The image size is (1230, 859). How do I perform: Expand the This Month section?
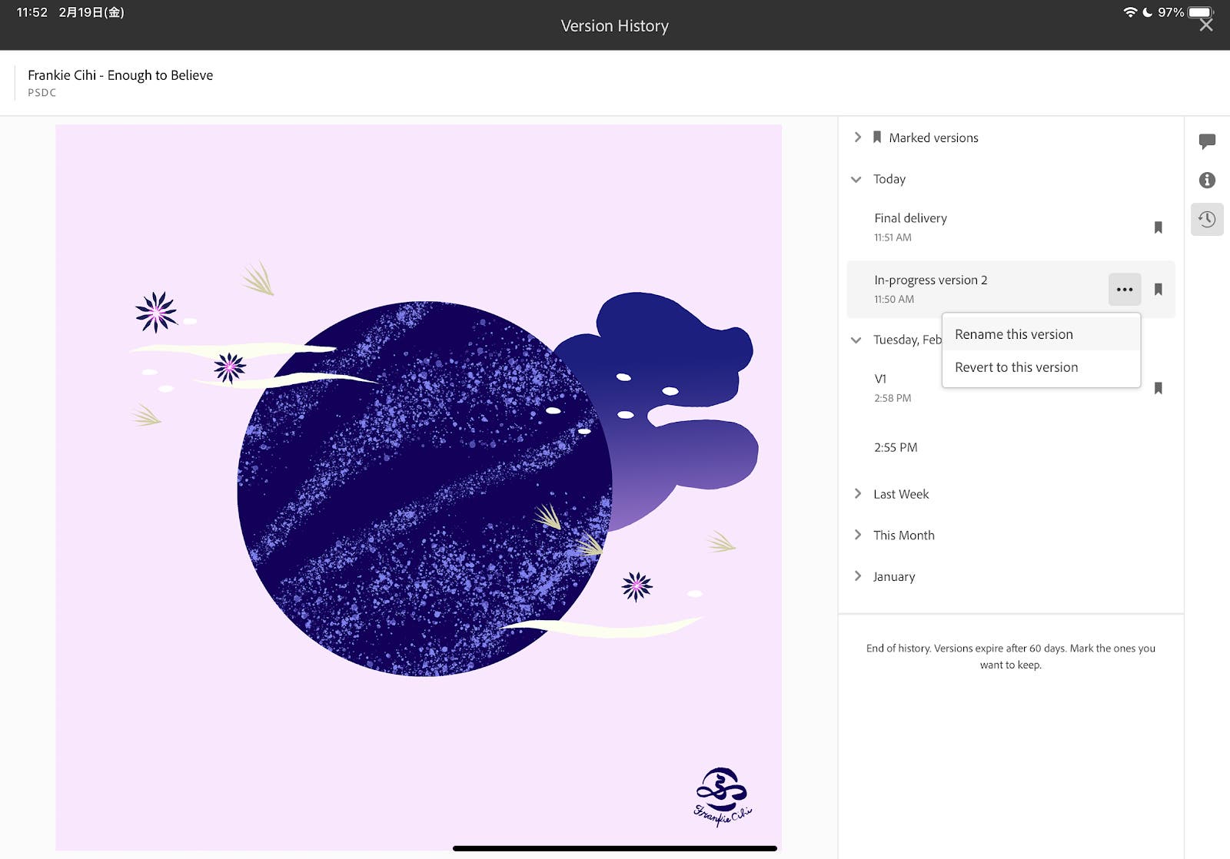pyautogui.click(x=857, y=535)
